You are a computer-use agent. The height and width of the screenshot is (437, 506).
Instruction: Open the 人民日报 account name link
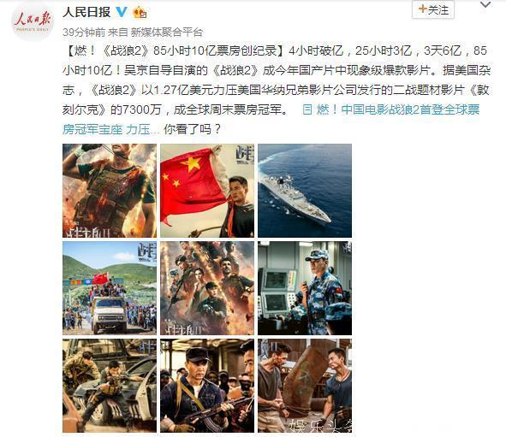click(86, 12)
